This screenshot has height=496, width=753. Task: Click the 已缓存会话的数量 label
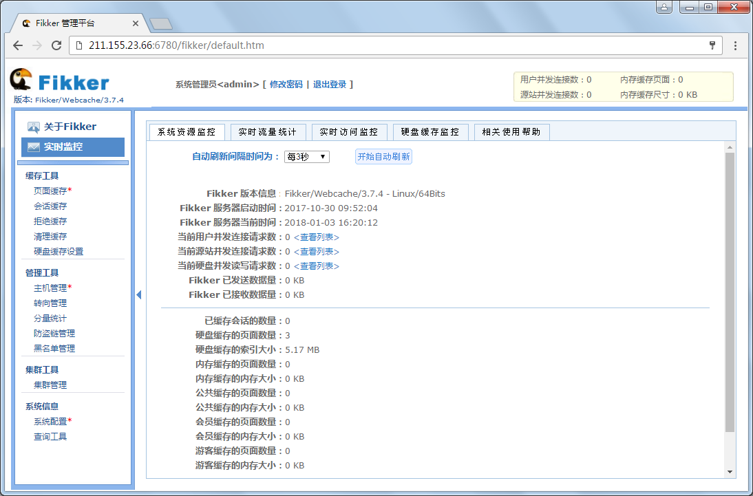[241, 321]
